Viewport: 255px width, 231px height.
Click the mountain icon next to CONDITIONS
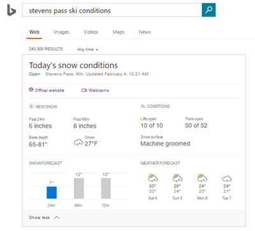[x=143, y=106]
